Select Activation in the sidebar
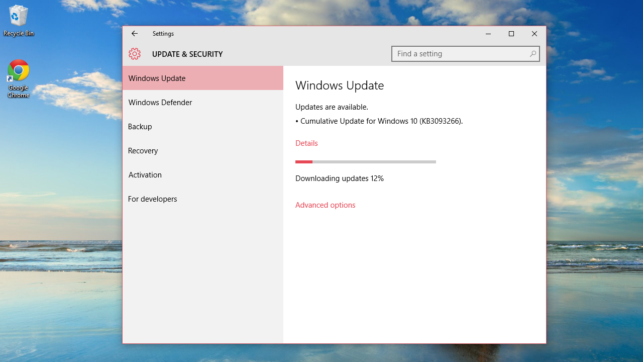Image resolution: width=643 pixels, height=362 pixels. point(145,174)
